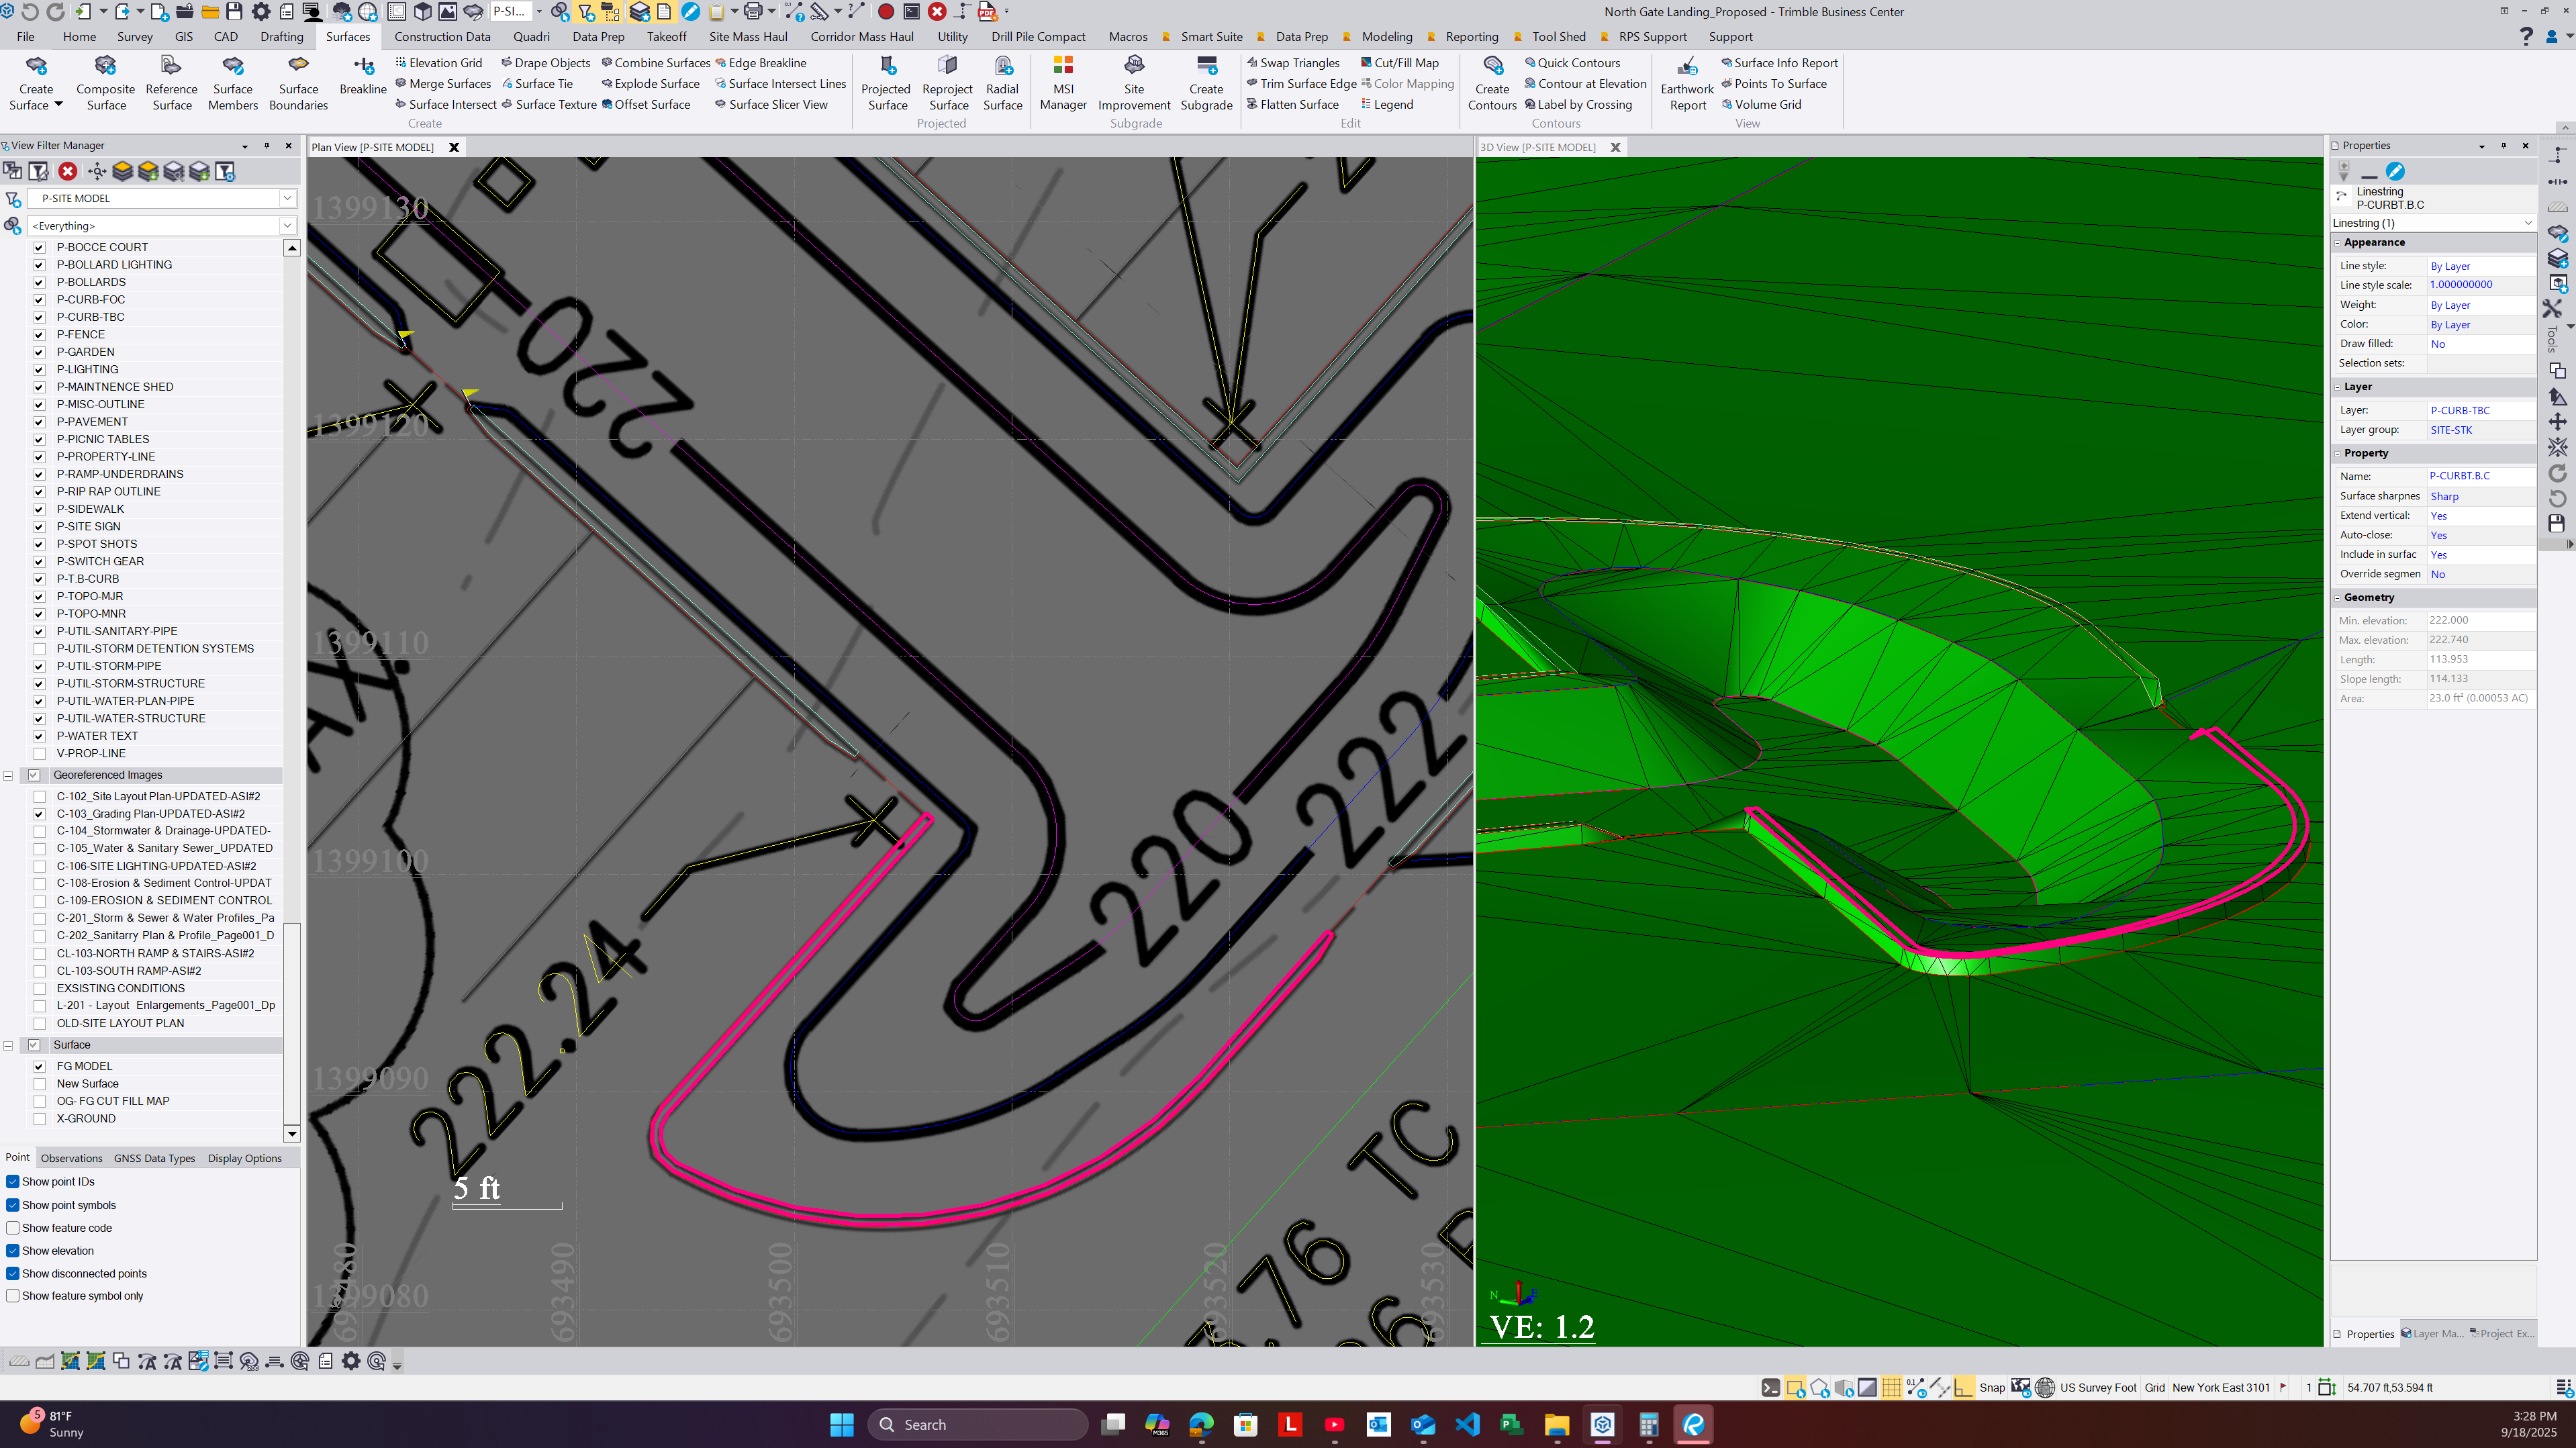Open the Windows Calculator taskbar icon
The height and width of the screenshot is (1448, 2576).
click(x=1648, y=1424)
